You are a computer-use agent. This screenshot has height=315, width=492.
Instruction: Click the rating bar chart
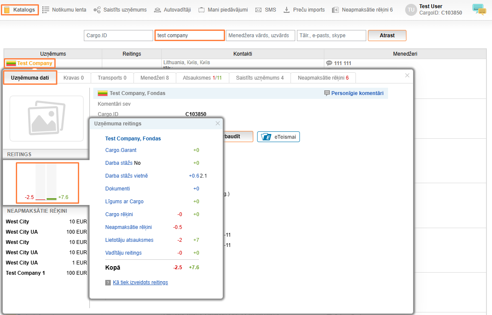(47, 183)
